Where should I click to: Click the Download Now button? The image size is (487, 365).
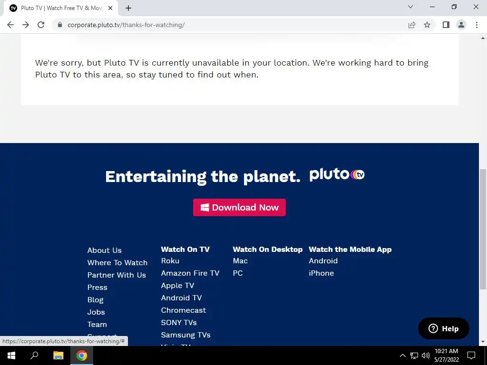point(240,207)
